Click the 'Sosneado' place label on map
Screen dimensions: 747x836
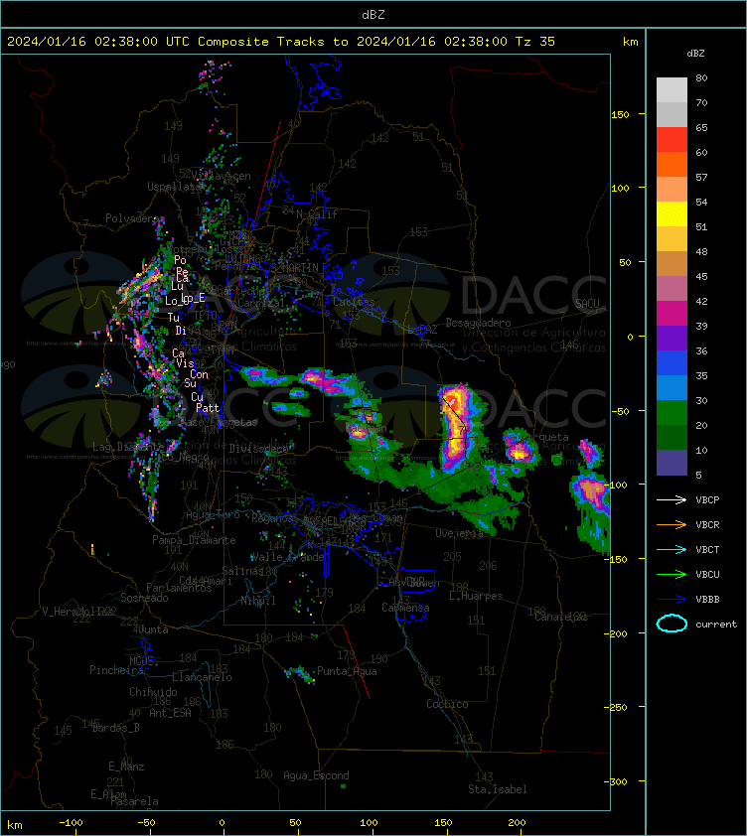point(144,598)
